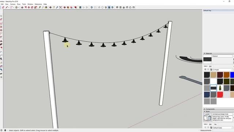The height and width of the screenshot is (132, 234).
Task: Select the Move tool
Action: (x=29, y=7)
